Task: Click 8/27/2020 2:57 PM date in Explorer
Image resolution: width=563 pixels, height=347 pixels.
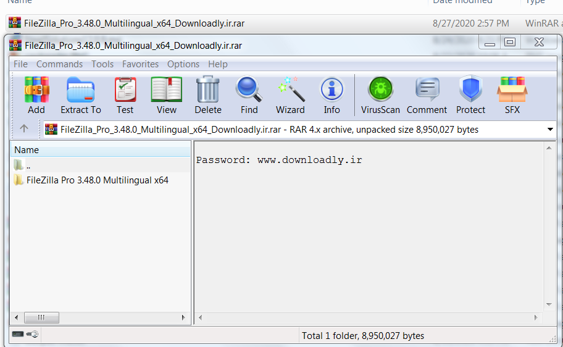Action: (x=471, y=23)
